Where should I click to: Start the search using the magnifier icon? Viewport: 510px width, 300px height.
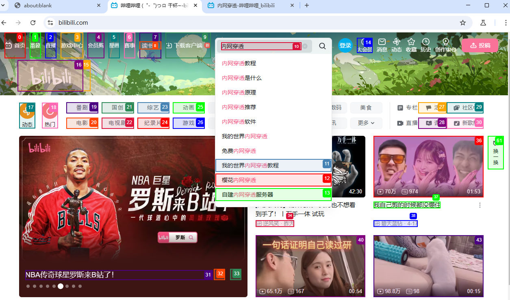pyautogui.click(x=322, y=46)
